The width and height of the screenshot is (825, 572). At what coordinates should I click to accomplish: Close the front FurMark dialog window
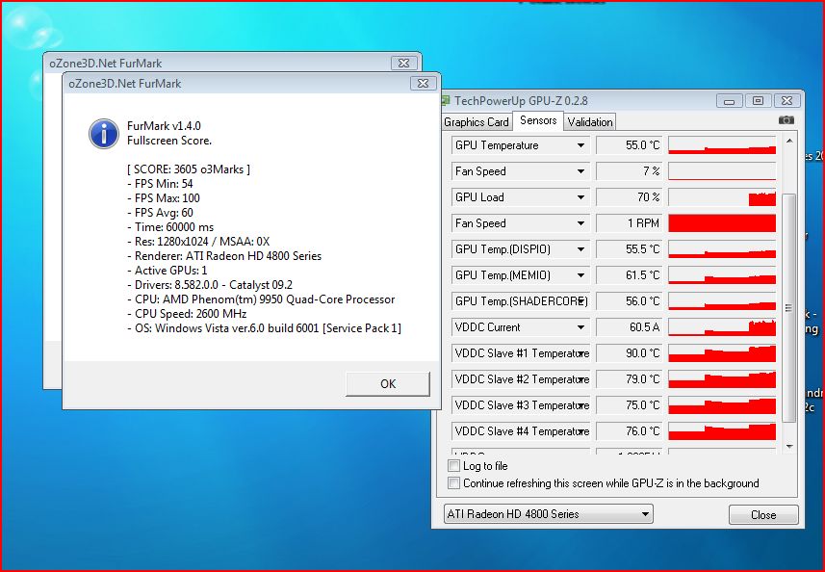click(x=423, y=83)
